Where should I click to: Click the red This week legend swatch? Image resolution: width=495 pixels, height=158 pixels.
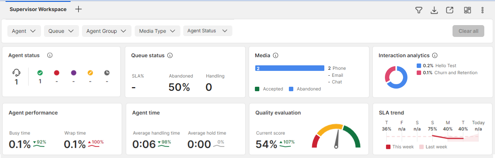(x=388, y=147)
